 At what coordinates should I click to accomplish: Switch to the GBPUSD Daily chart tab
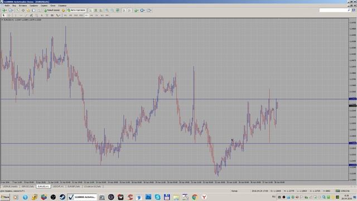pos(28,186)
